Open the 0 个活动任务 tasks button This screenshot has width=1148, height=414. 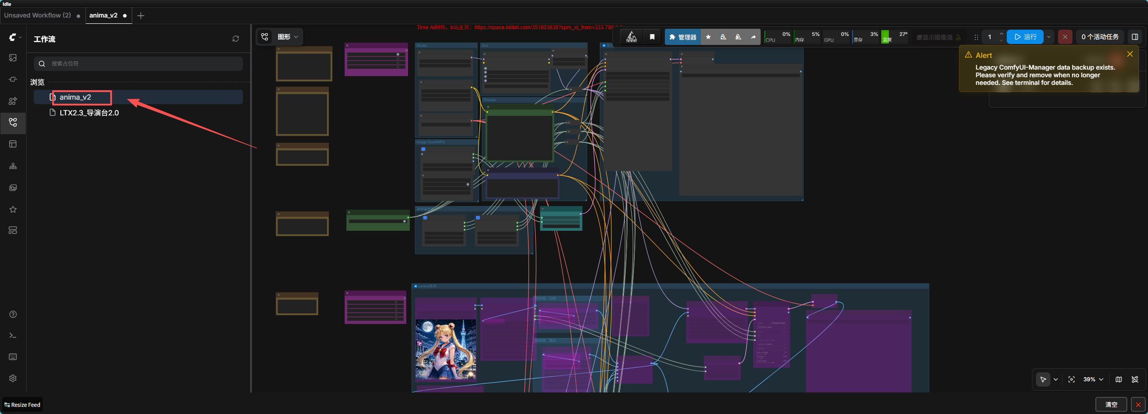tap(1100, 37)
